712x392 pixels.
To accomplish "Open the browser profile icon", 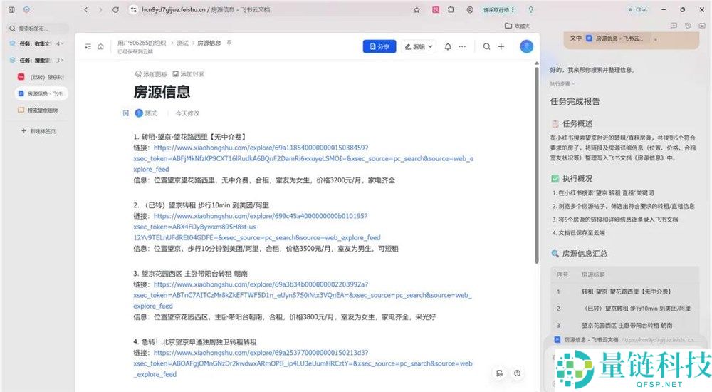I will point(470,9).
